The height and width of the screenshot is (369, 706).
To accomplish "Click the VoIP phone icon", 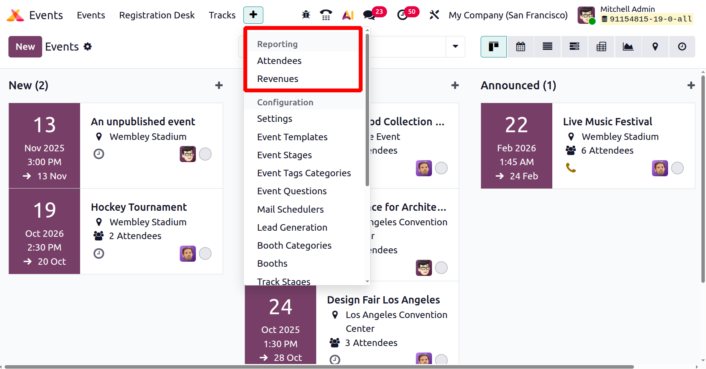I will pos(326,15).
